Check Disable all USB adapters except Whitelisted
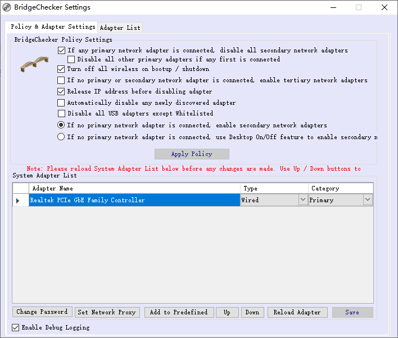This screenshot has height=338, width=398. tap(61, 113)
